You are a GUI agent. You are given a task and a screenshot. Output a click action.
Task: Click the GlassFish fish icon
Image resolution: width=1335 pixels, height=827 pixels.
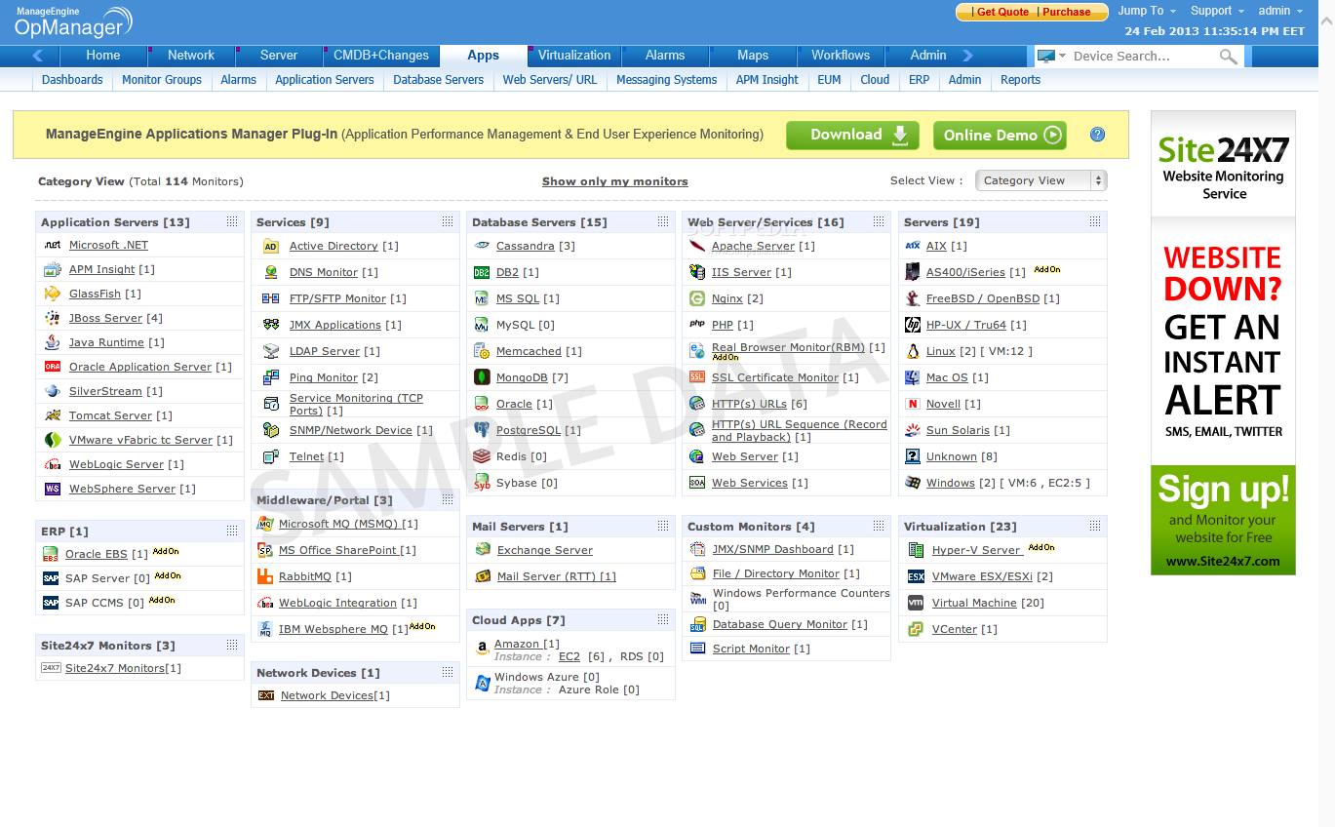point(53,294)
